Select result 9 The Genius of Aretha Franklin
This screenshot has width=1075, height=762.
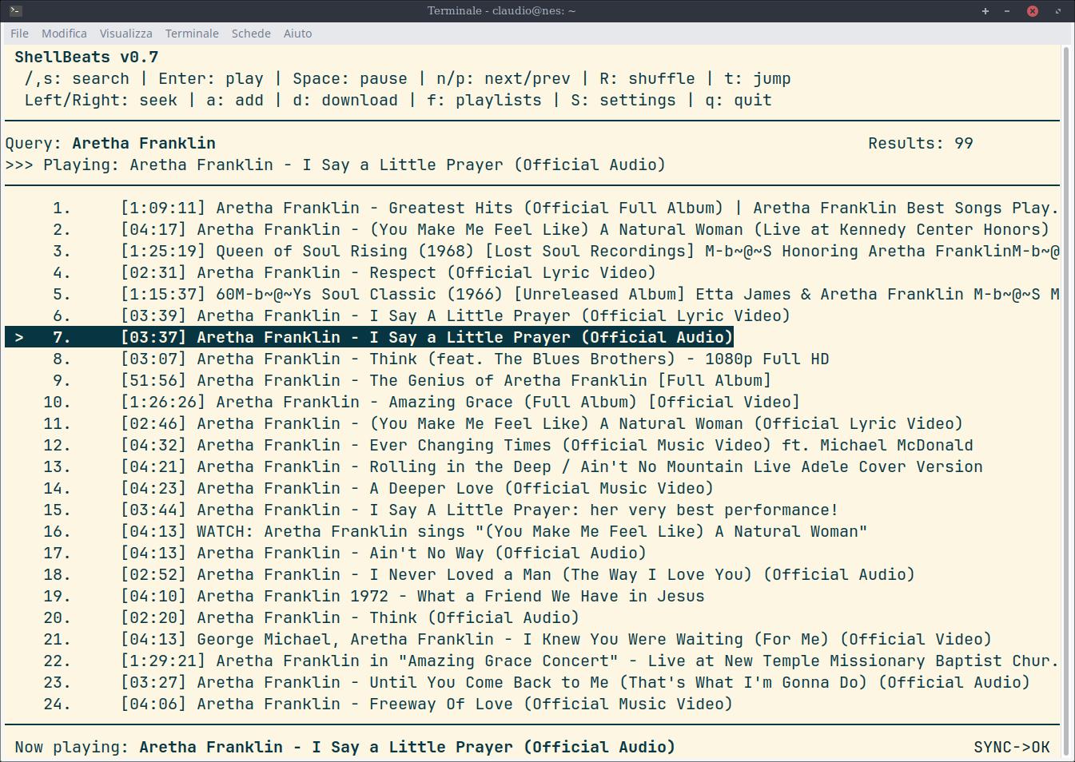(532, 381)
